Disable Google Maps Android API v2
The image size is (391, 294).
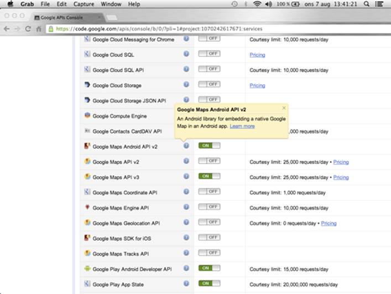tap(209, 146)
